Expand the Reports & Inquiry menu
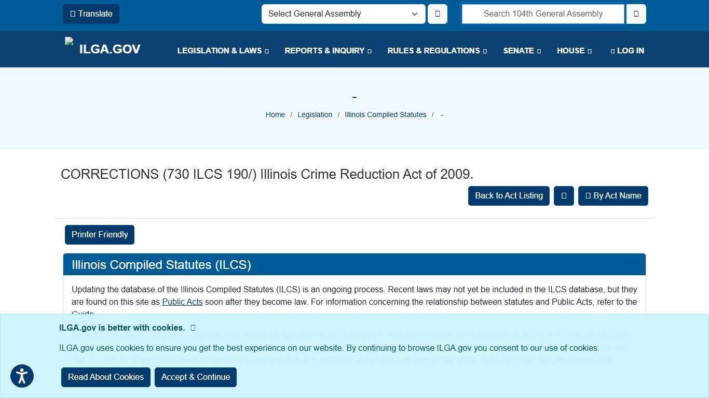Image resolution: width=709 pixels, height=398 pixels. [328, 51]
